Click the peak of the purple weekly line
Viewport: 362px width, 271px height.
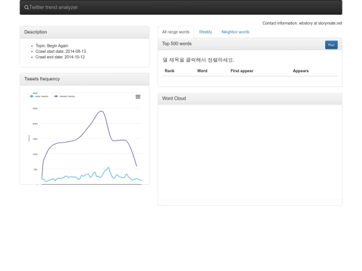point(101,111)
